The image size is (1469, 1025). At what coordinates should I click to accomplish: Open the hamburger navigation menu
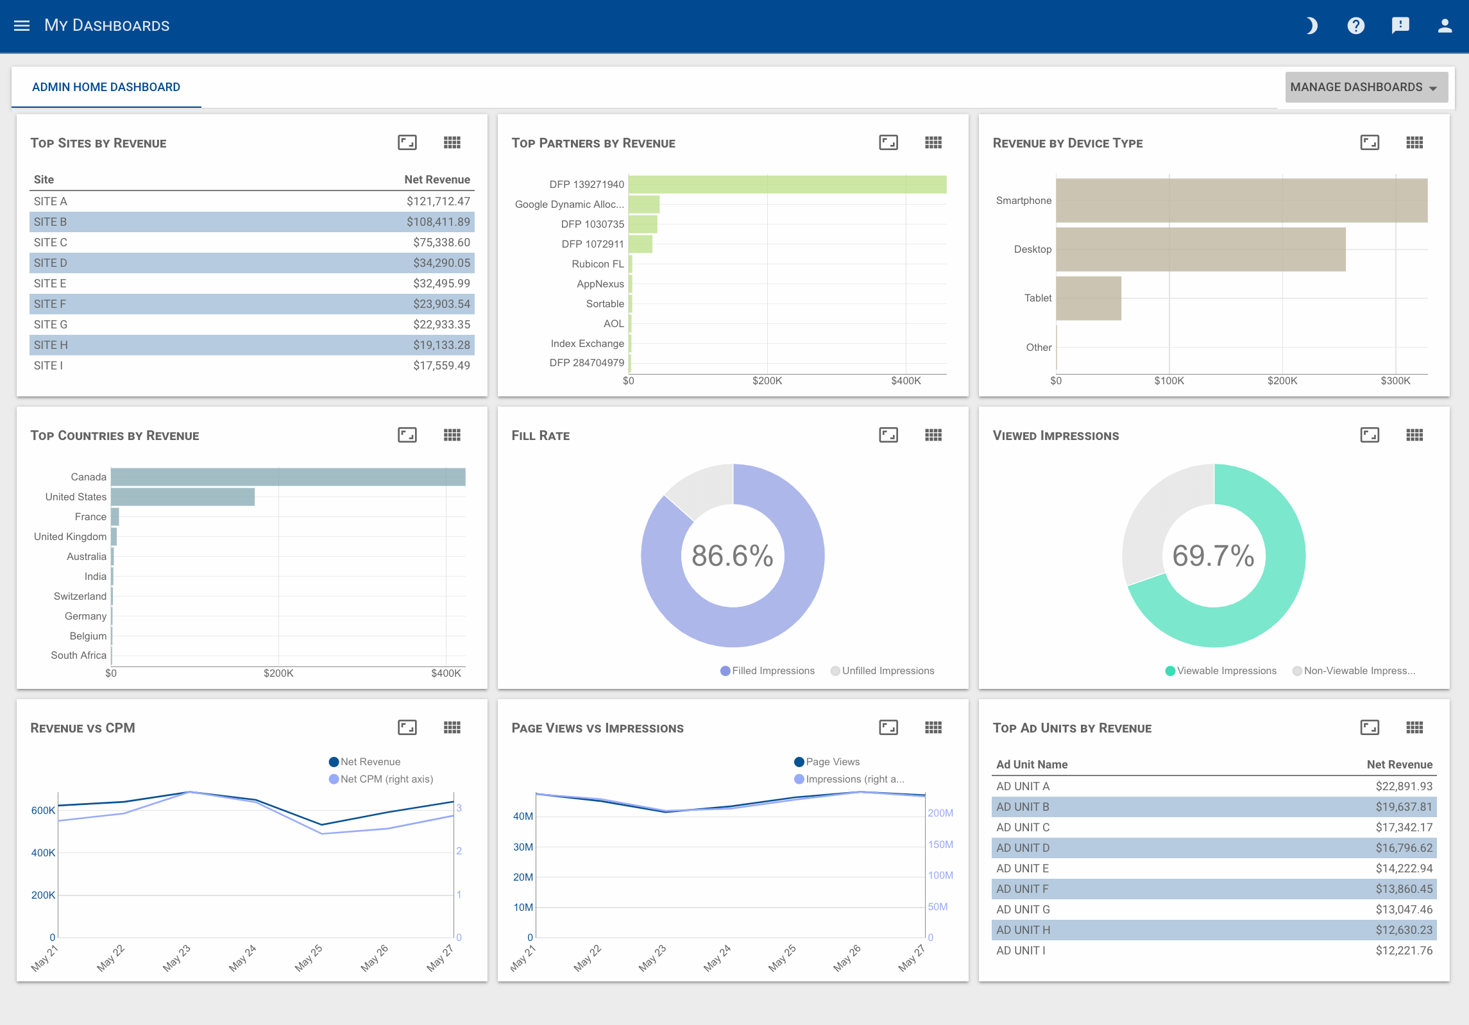(21, 25)
